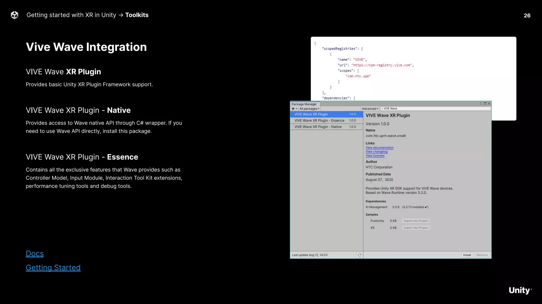Click the "Last update Aug 12, 14:03" status text
This screenshot has width=542, height=304.
(x=310, y=255)
